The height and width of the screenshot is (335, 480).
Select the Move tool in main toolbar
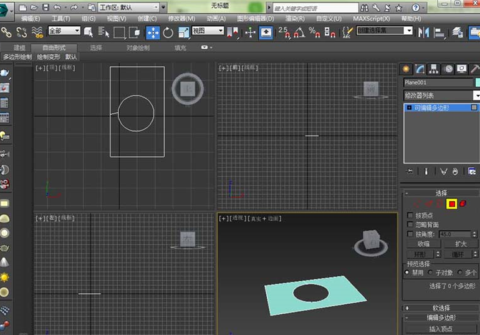coord(153,32)
